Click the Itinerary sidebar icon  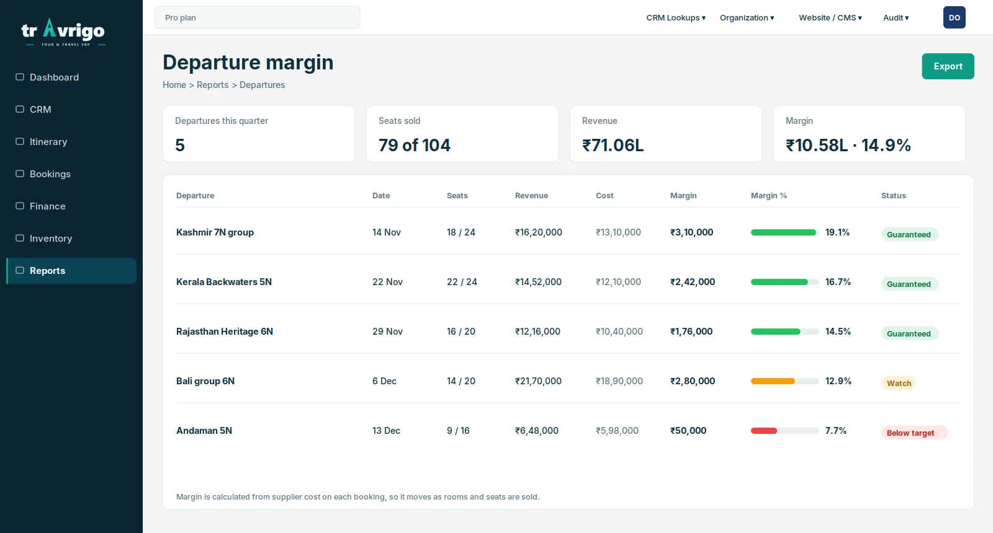coord(20,141)
